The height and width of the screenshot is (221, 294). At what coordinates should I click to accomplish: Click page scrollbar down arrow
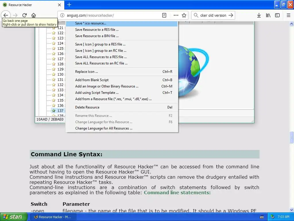click(291, 210)
